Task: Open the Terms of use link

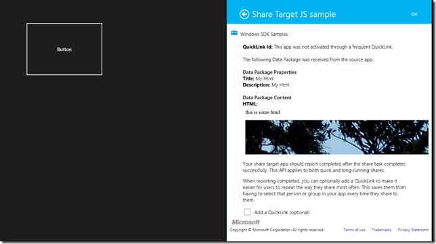Action: 354,230
